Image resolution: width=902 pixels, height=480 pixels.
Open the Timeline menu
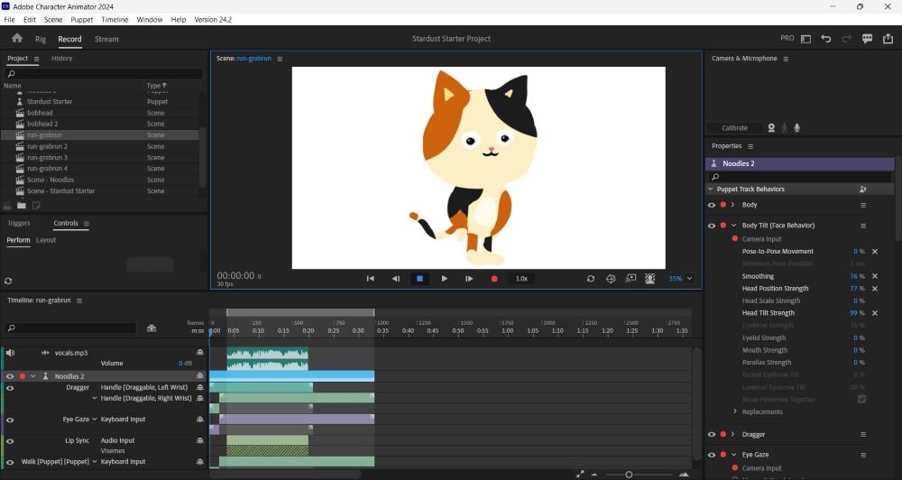pos(114,19)
